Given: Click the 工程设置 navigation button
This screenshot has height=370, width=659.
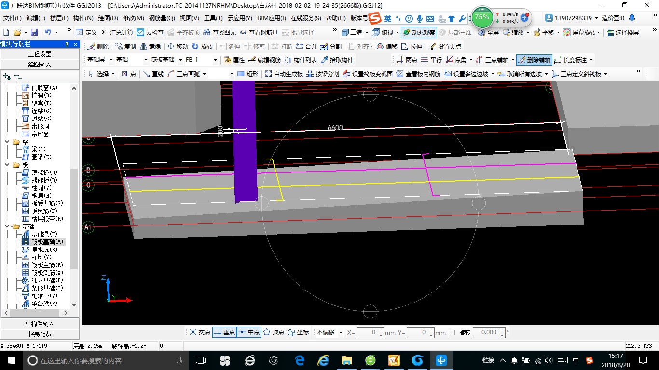Looking at the screenshot, I should coord(40,54).
